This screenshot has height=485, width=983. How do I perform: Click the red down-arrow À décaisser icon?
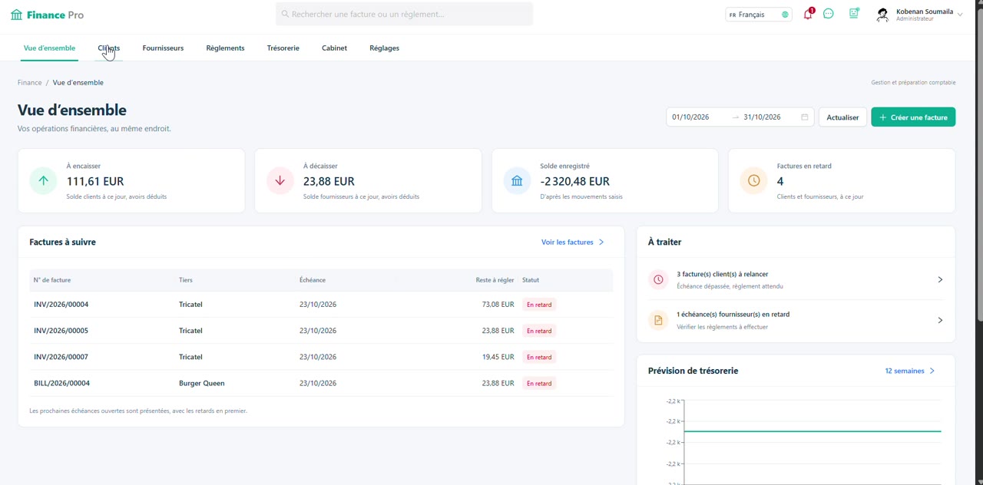click(x=280, y=181)
